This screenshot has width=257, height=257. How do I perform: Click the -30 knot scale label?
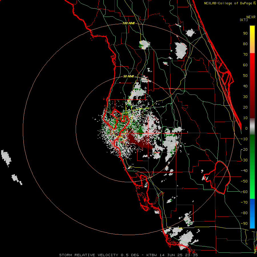[x=244, y=160]
